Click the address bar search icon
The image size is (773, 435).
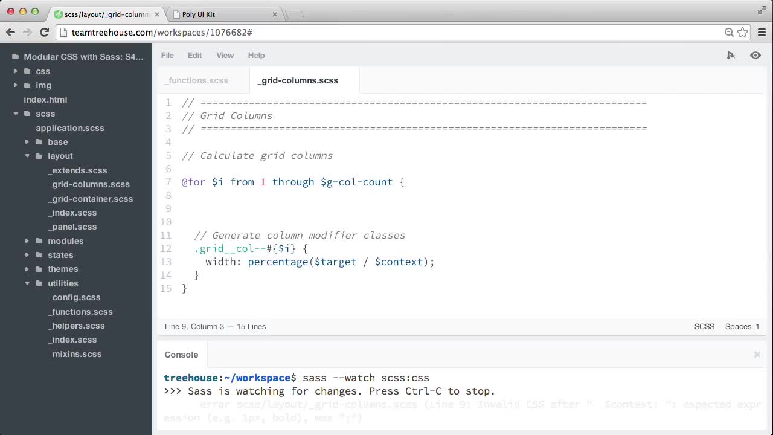(x=729, y=32)
